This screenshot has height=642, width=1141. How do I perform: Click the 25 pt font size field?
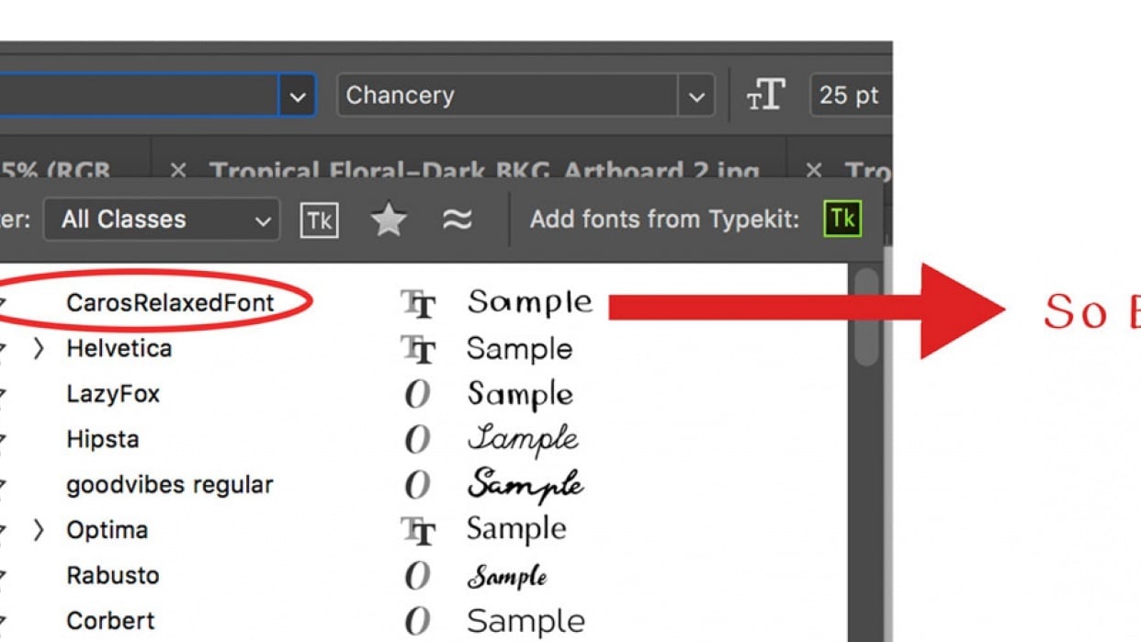(x=850, y=96)
